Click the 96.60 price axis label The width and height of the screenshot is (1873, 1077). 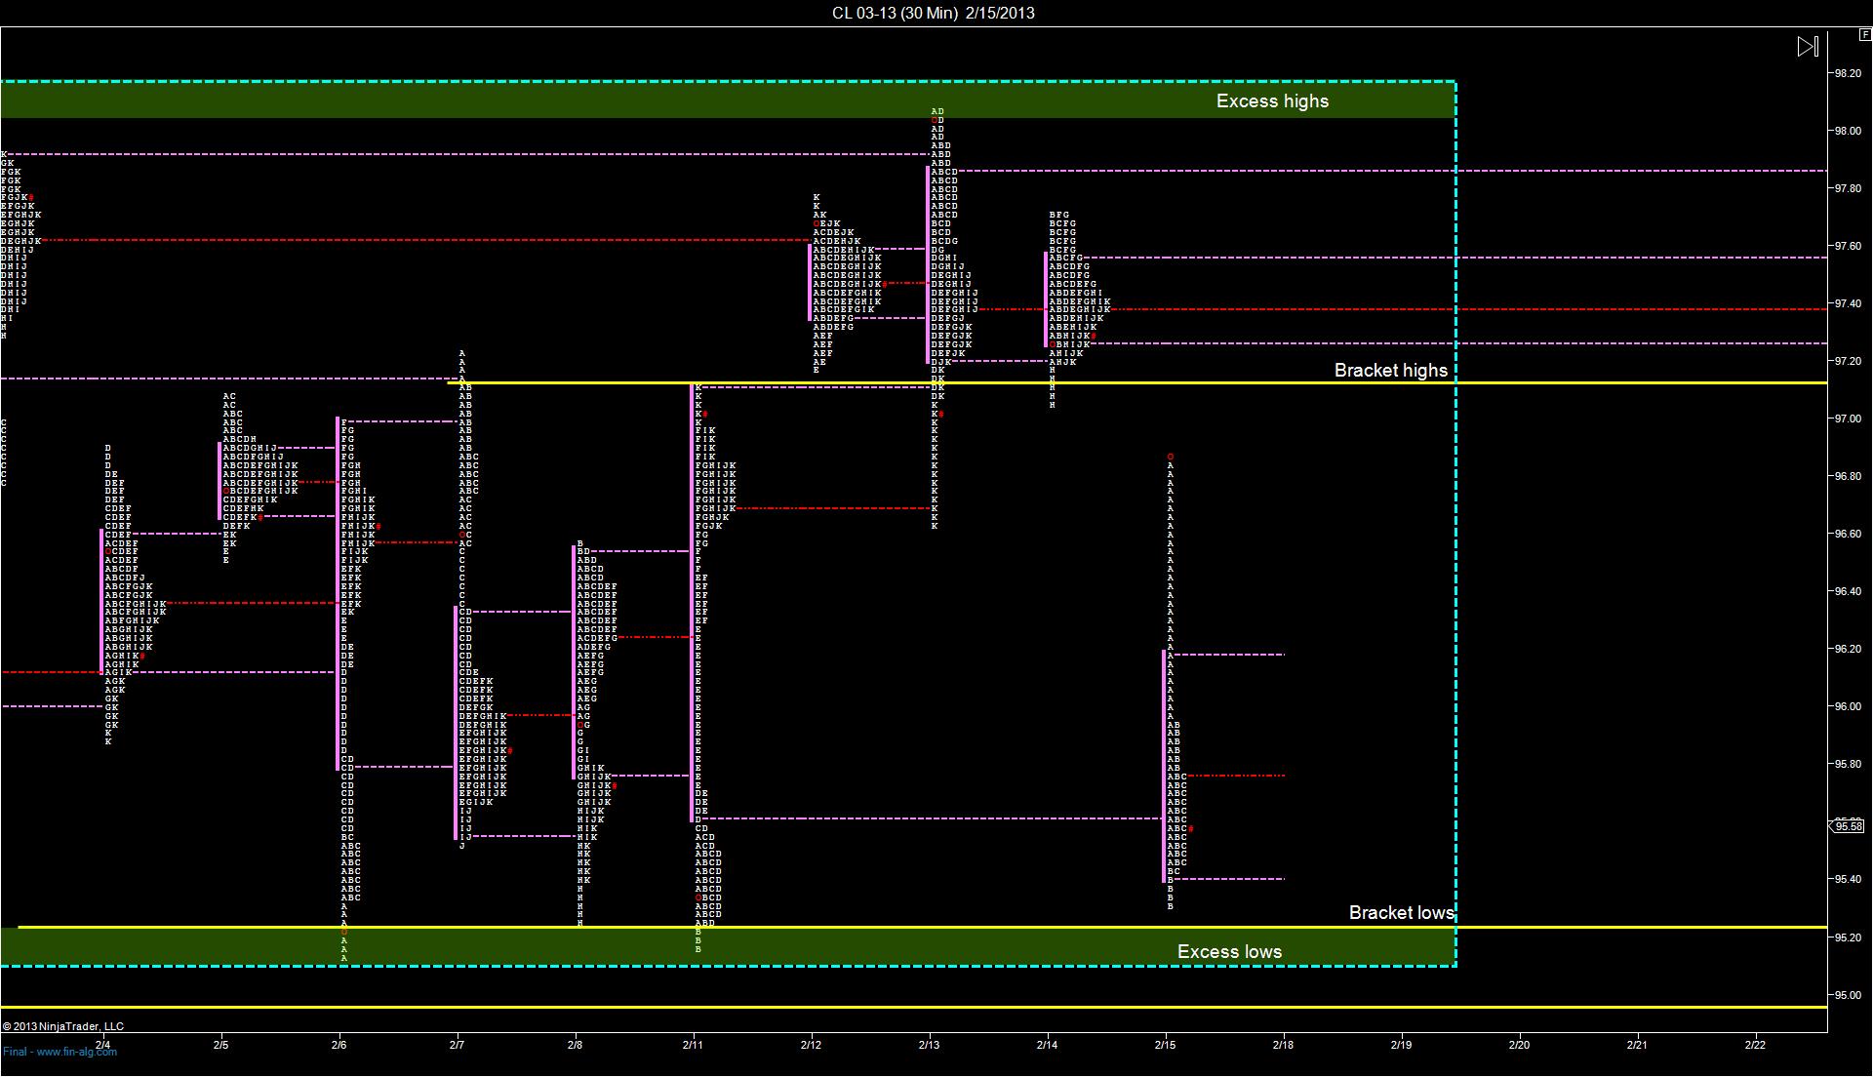tap(1848, 534)
